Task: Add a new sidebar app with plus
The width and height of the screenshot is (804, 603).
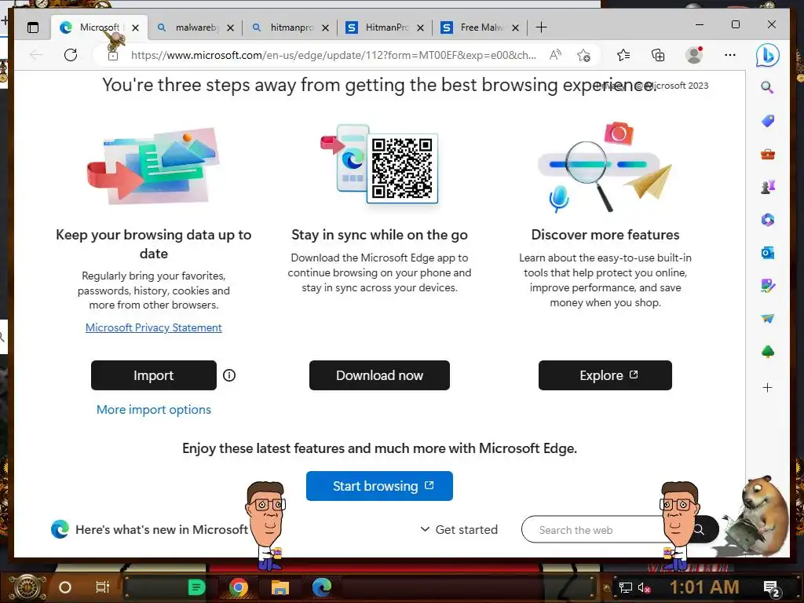Action: pos(768,388)
